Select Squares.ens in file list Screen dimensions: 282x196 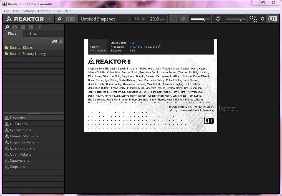point(34,161)
